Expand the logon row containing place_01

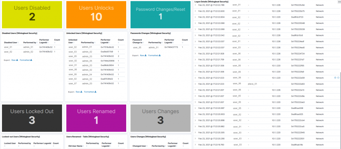pos(195,84)
